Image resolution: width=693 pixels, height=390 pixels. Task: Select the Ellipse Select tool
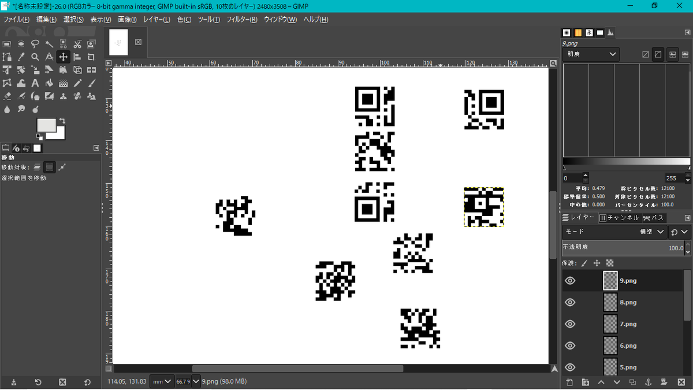point(21,44)
